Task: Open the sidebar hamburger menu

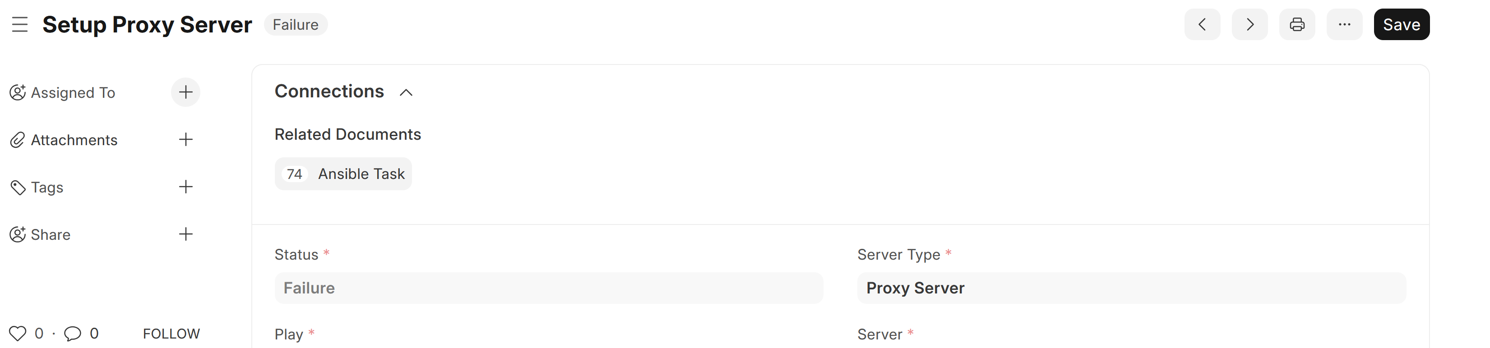Action: click(20, 24)
